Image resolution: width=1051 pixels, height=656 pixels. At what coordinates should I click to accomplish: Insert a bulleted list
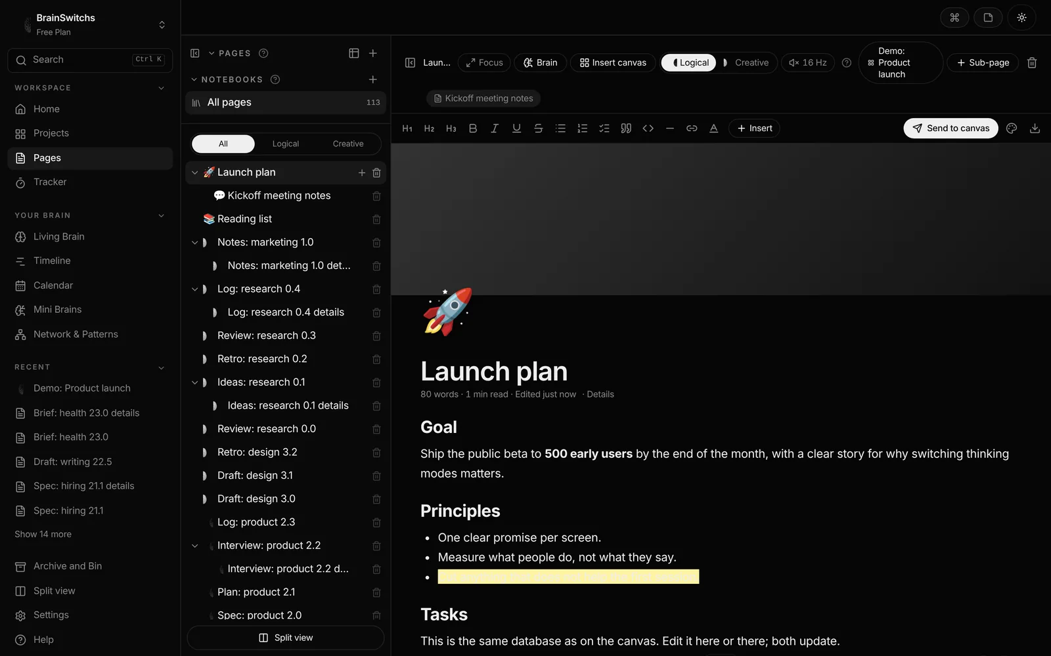click(560, 129)
